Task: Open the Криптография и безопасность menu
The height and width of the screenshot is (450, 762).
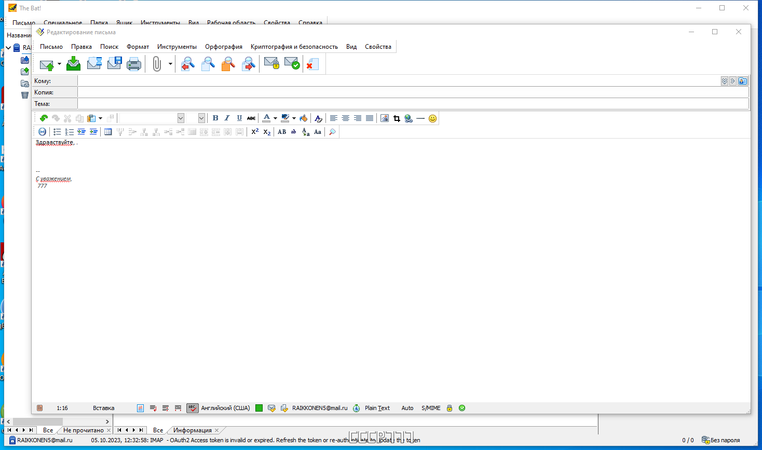Action: click(x=294, y=47)
